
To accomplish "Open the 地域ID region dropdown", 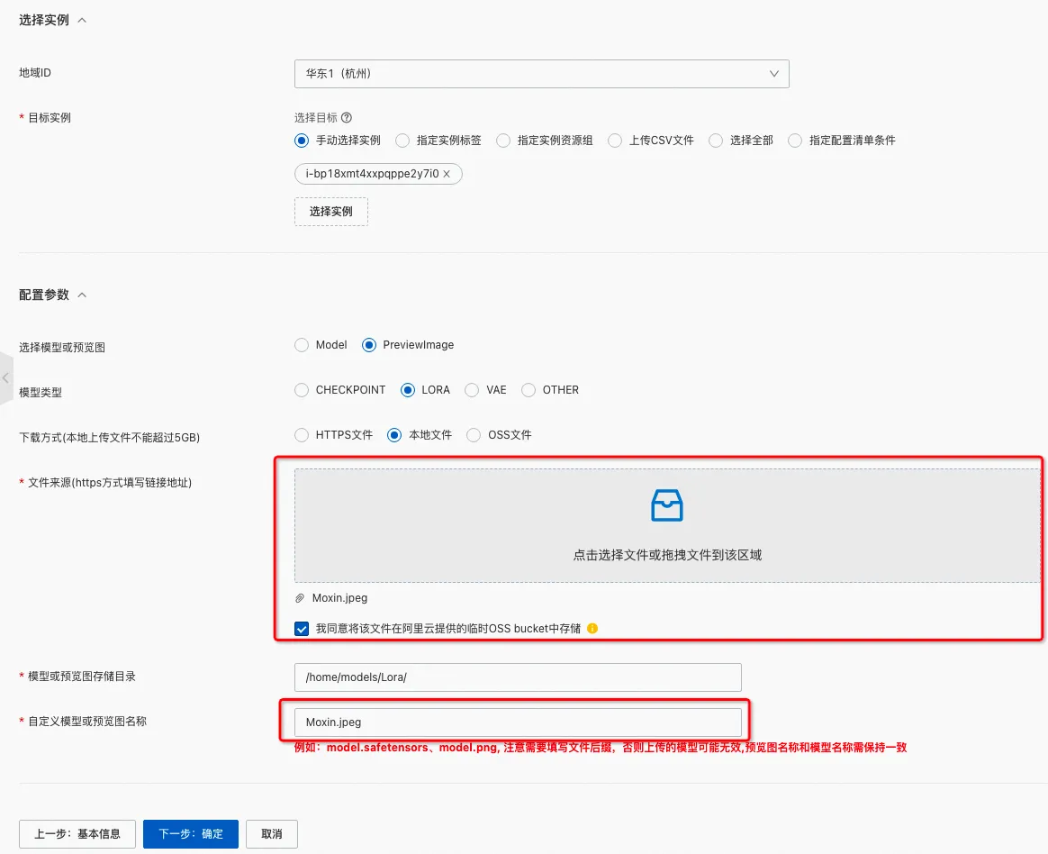I will [541, 74].
